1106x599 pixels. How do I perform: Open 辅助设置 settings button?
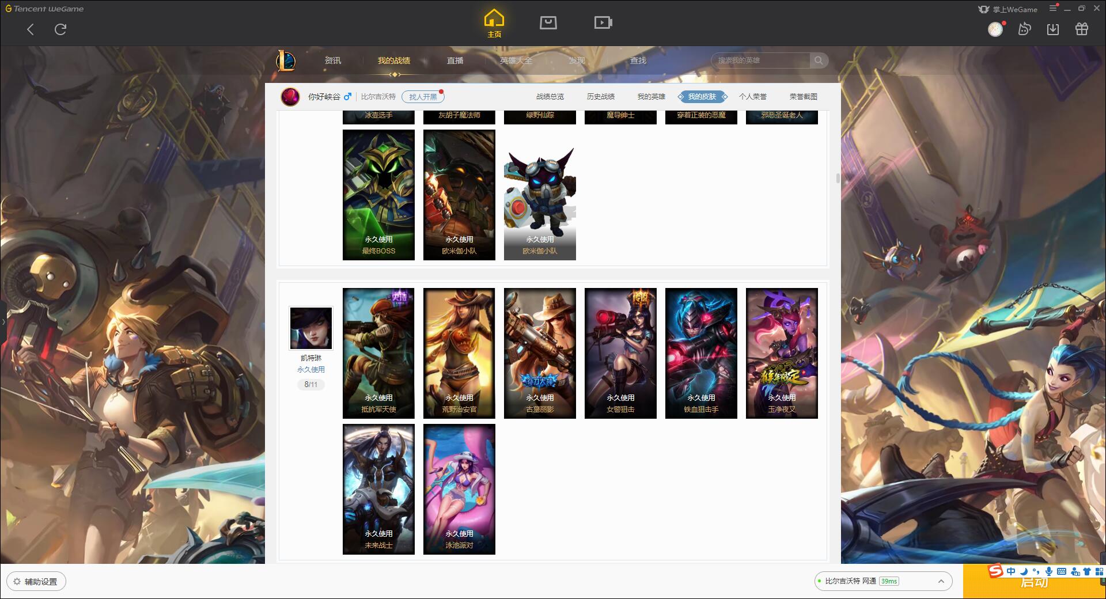[36, 582]
